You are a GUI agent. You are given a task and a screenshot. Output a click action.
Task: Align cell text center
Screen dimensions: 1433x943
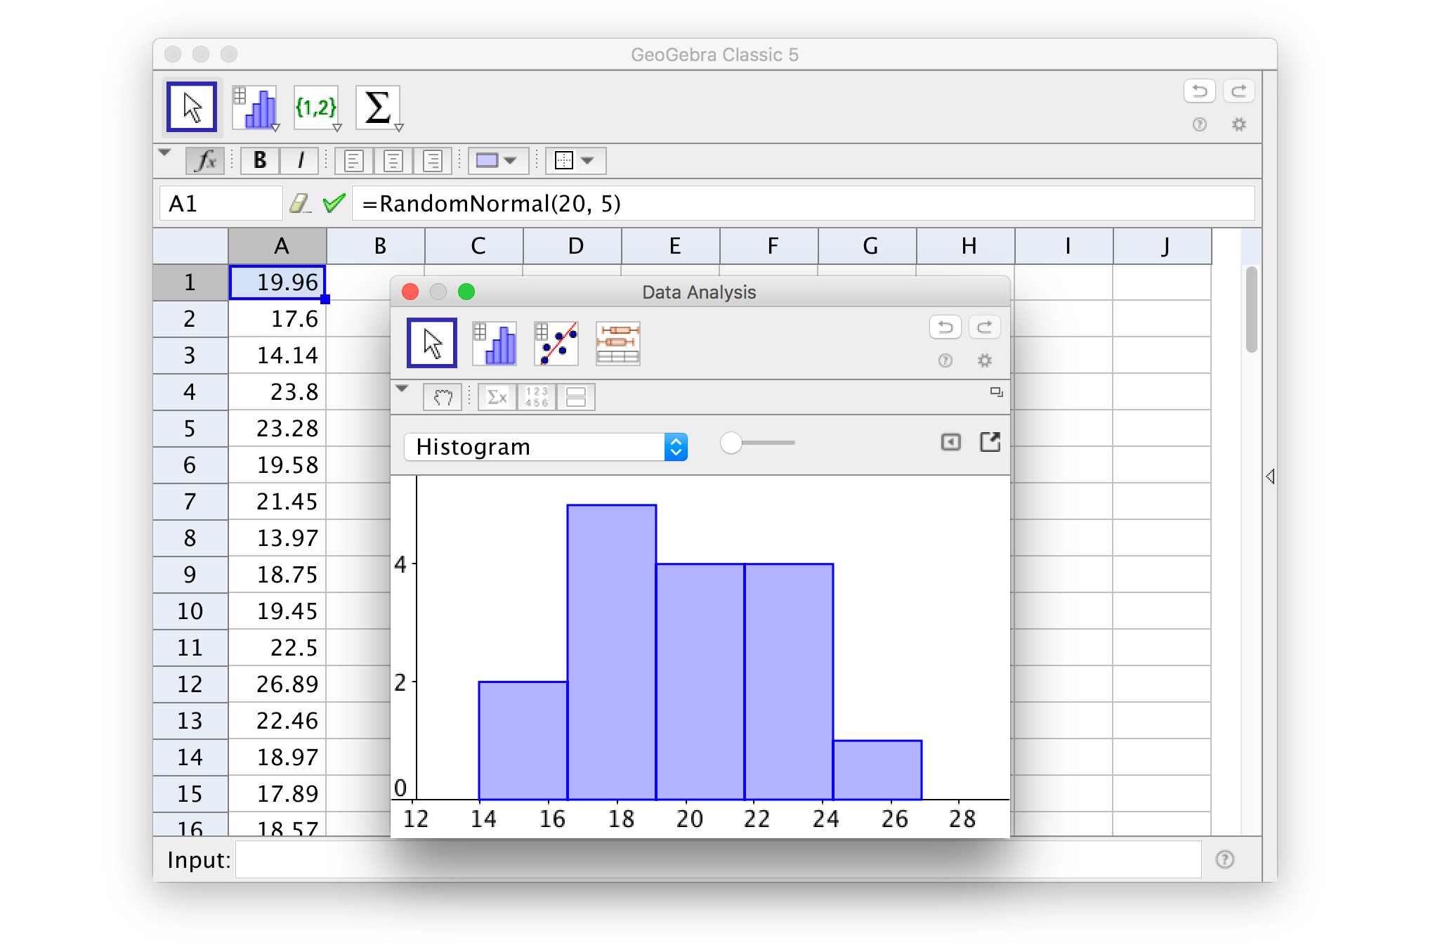pyautogui.click(x=393, y=161)
